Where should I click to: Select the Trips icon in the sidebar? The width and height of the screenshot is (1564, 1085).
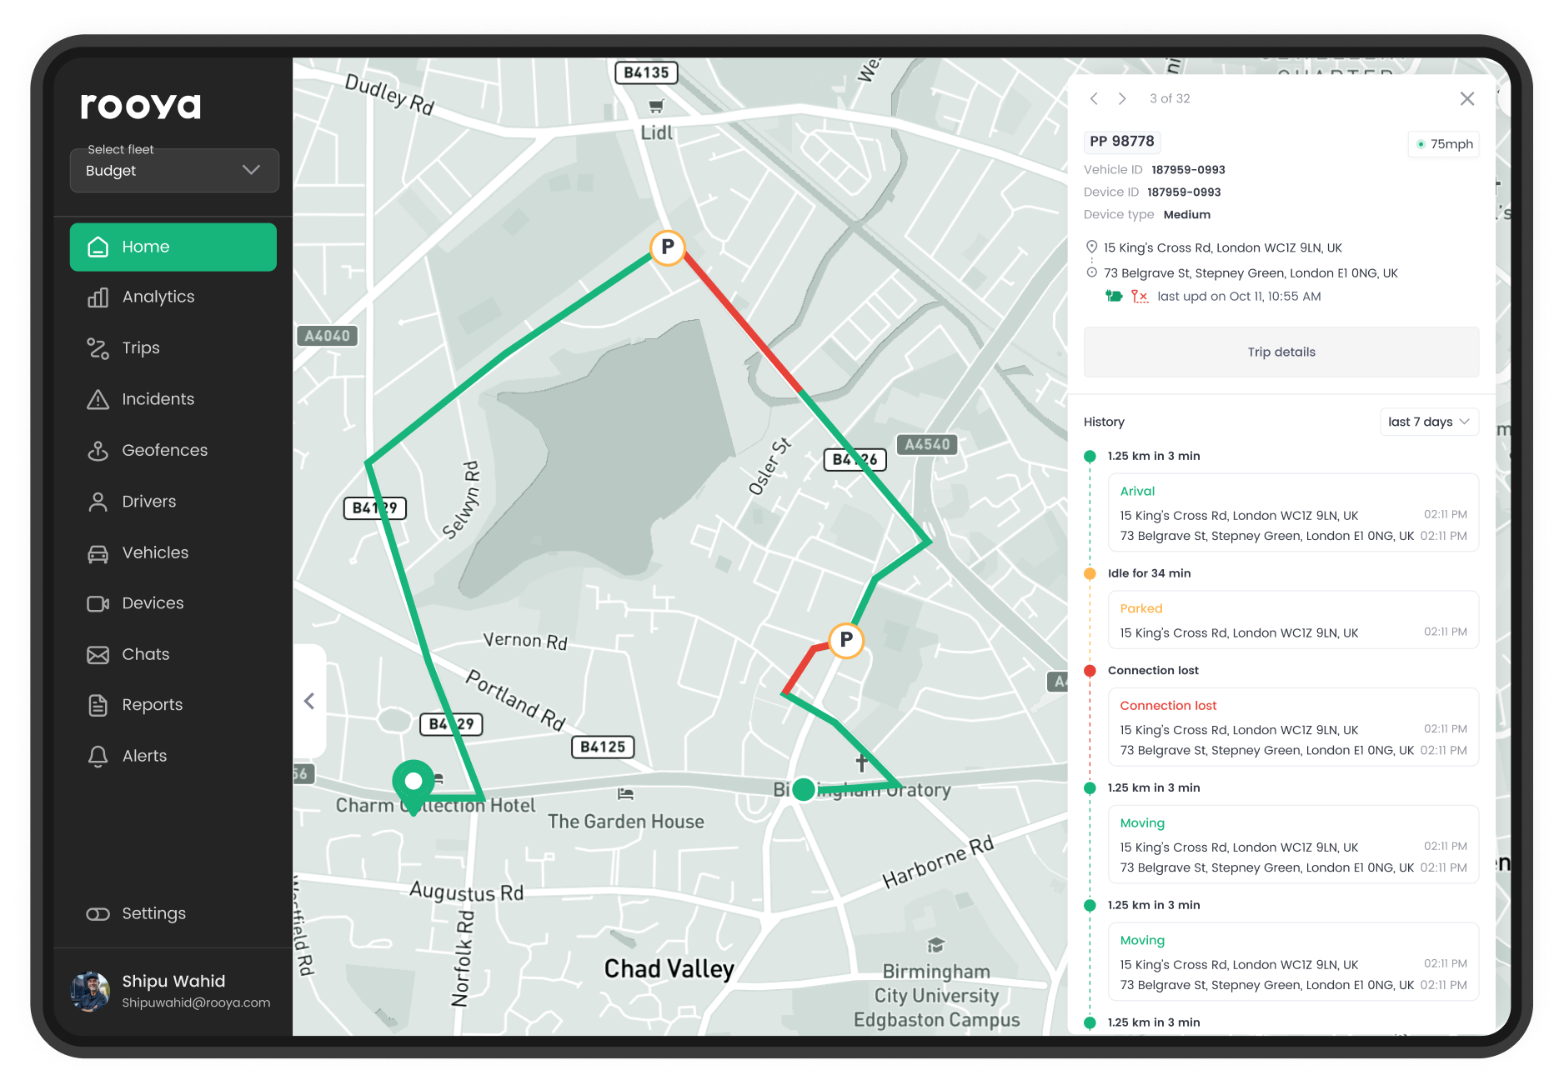(x=97, y=348)
